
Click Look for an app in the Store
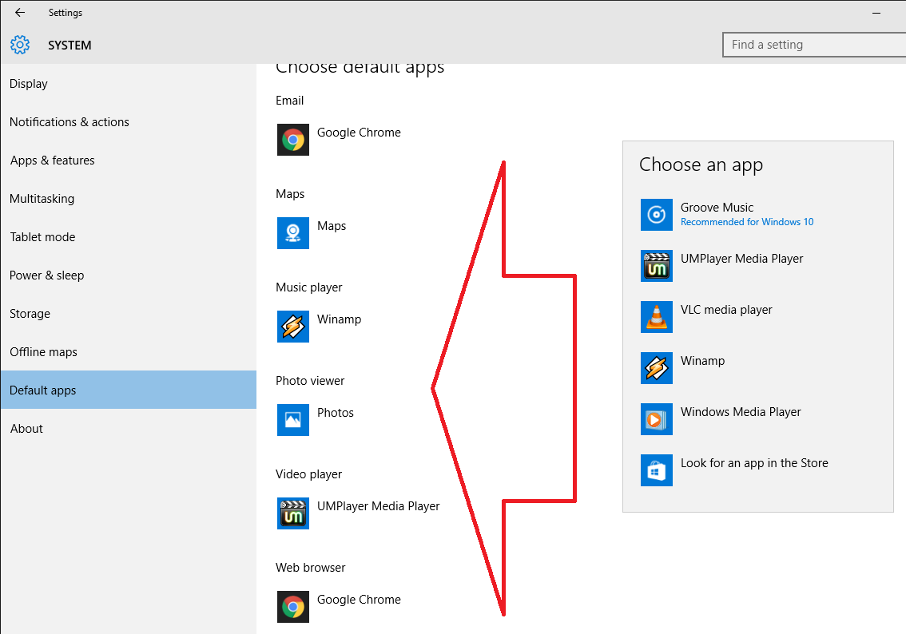click(754, 462)
